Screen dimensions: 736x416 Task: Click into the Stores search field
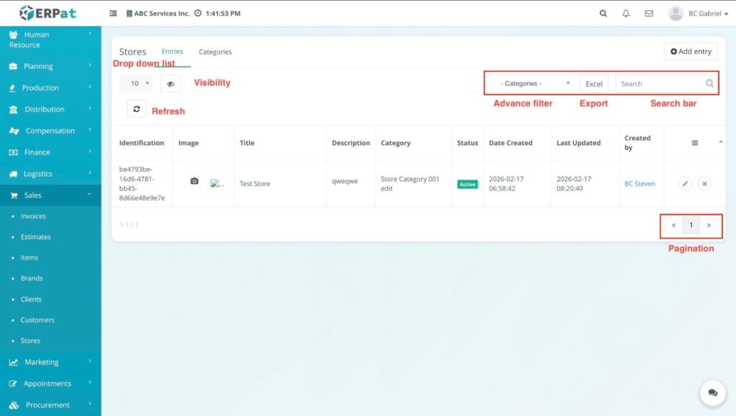coord(660,84)
